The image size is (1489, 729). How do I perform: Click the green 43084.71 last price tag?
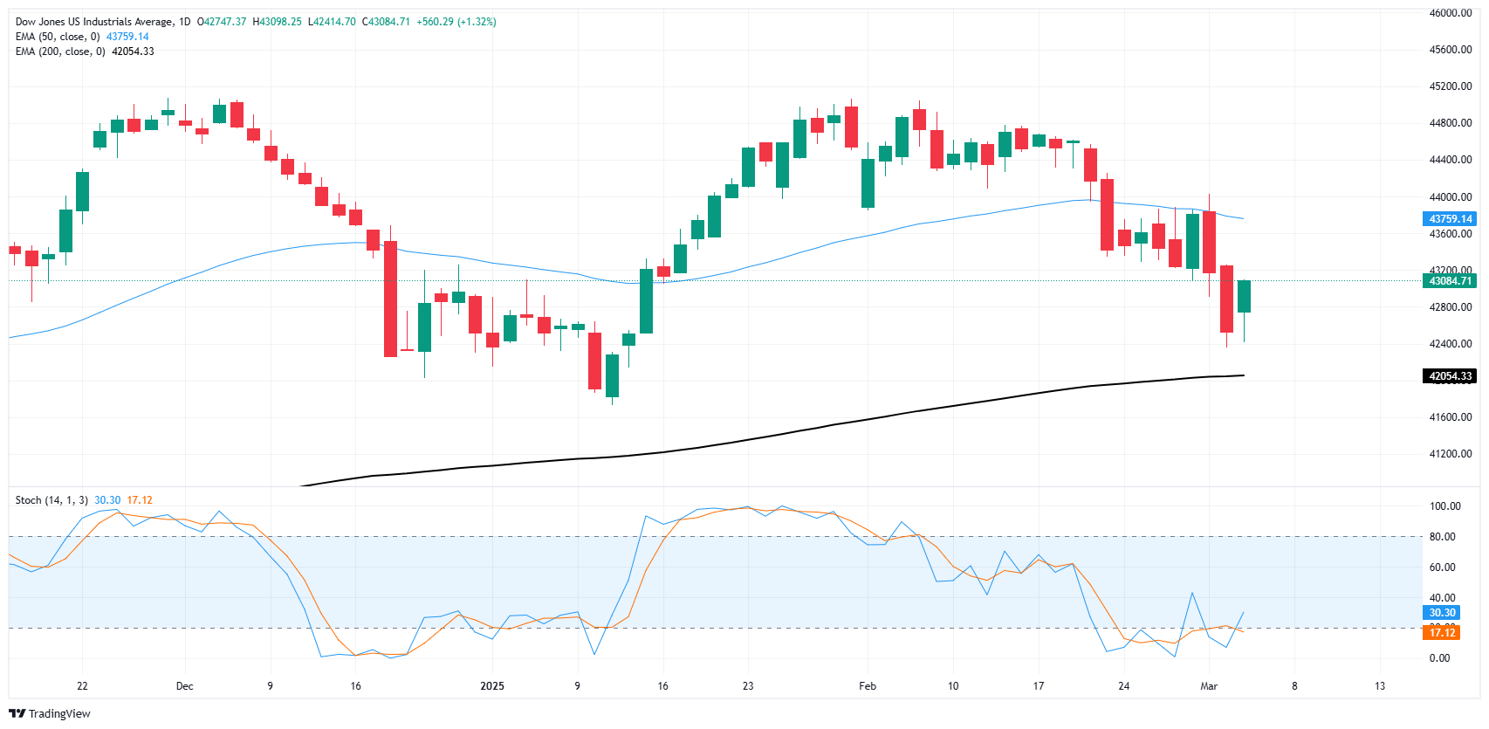(x=1450, y=281)
